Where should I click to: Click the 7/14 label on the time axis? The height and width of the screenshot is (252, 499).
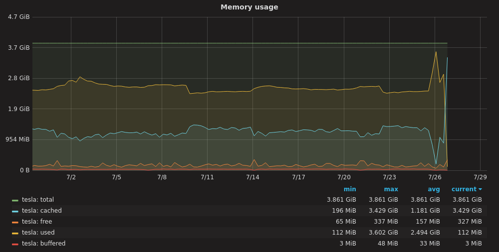coord(252,177)
